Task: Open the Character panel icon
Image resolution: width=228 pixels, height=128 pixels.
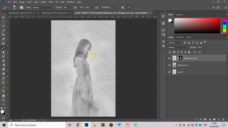Action: click(x=164, y=42)
